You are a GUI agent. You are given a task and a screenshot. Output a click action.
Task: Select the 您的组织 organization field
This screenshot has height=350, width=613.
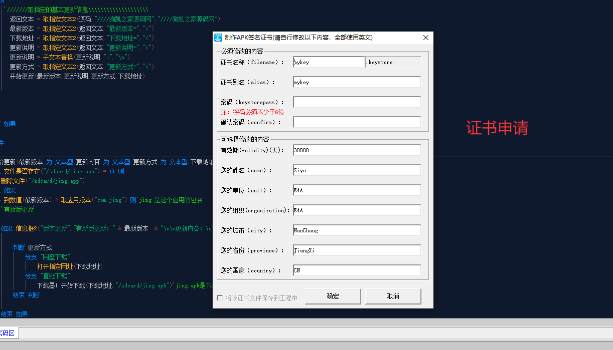[357, 210]
